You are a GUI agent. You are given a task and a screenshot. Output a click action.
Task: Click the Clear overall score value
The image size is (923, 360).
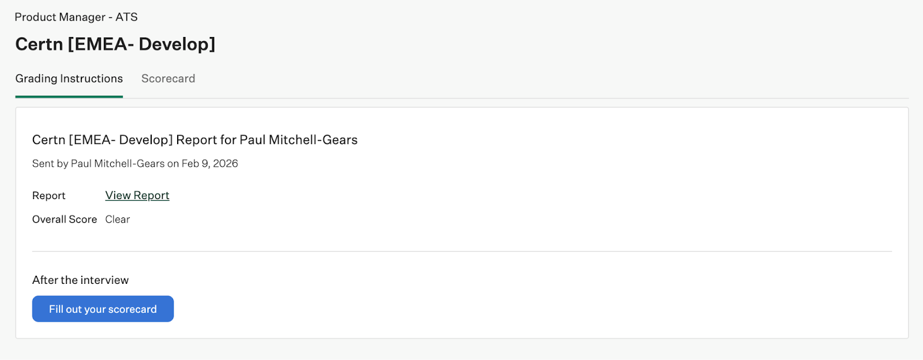coord(118,219)
